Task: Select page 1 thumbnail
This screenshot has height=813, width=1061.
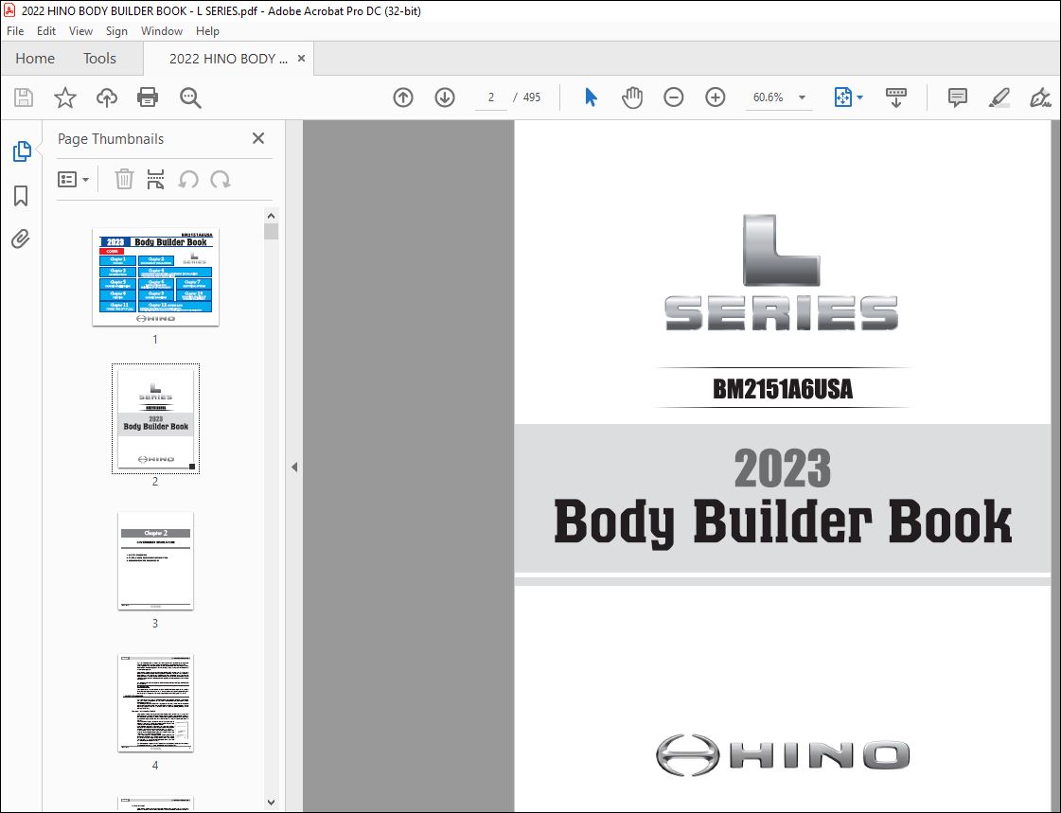Action: [x=155, y=276]
